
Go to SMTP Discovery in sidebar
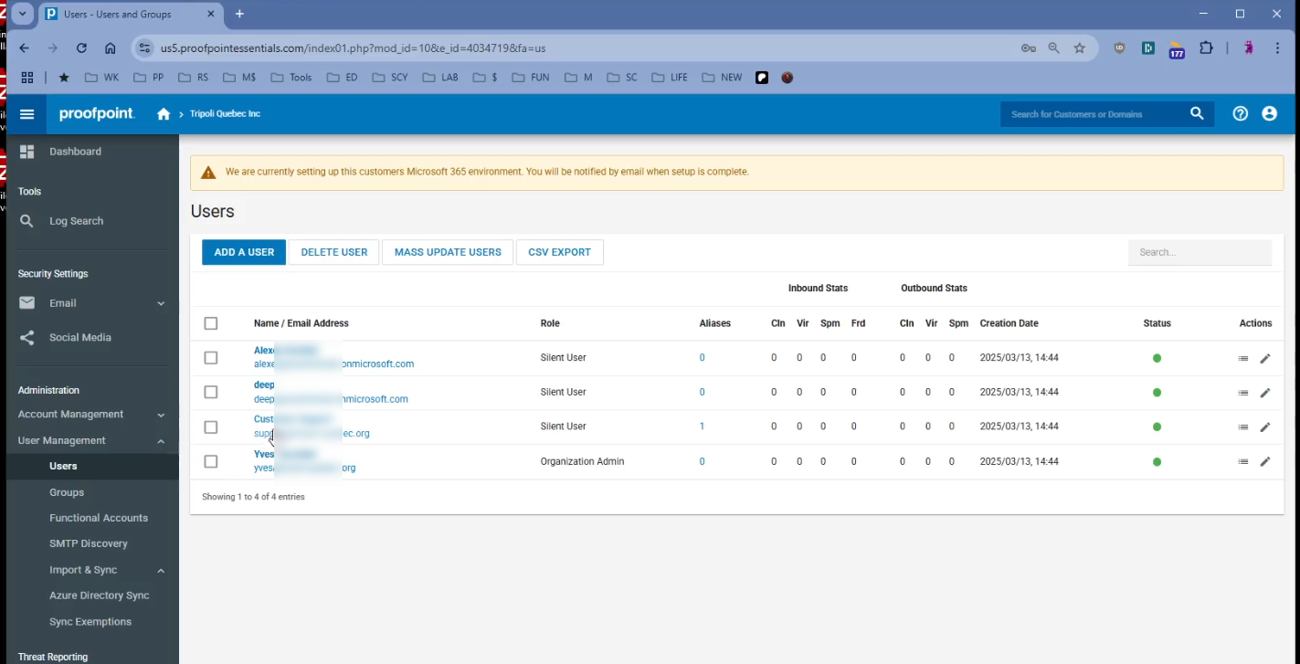pyautogui.click(x=89, y=543)
